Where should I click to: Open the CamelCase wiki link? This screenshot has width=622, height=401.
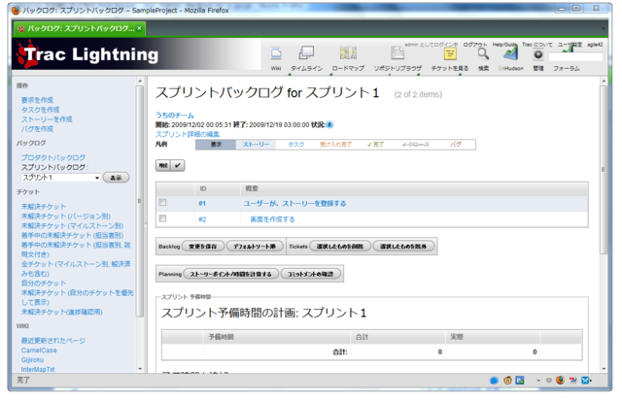pos(39,351)
